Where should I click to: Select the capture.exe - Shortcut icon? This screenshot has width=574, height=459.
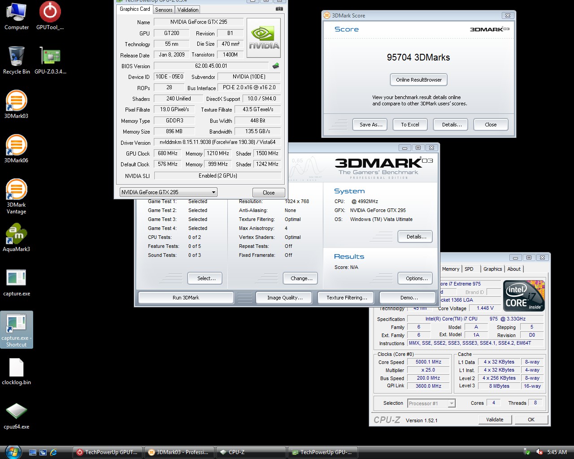click(x=17, y=330)
